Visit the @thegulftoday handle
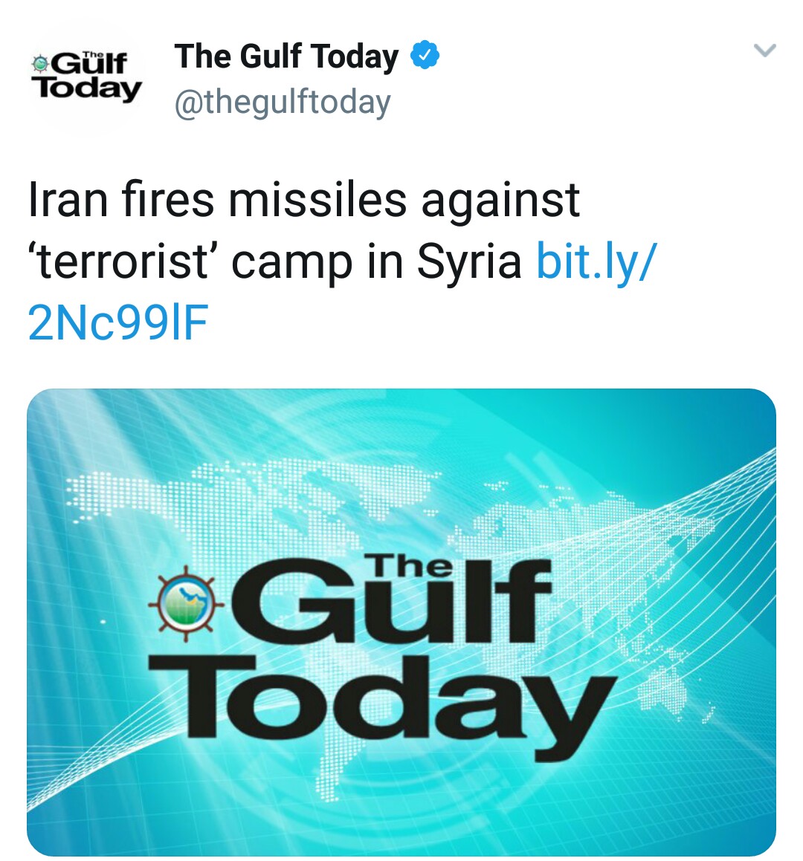 (x=282, y=103)
